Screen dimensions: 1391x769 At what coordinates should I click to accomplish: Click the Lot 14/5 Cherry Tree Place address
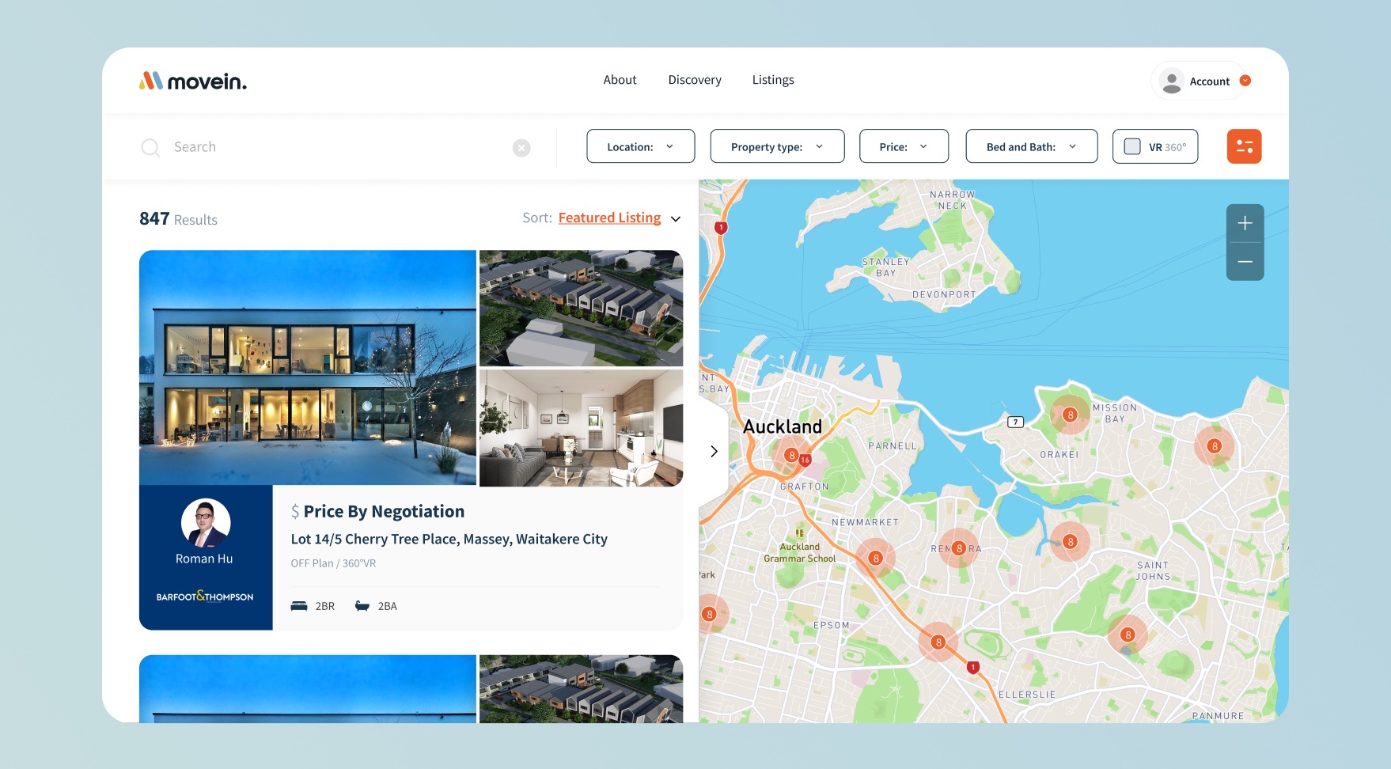coord(449,539)
